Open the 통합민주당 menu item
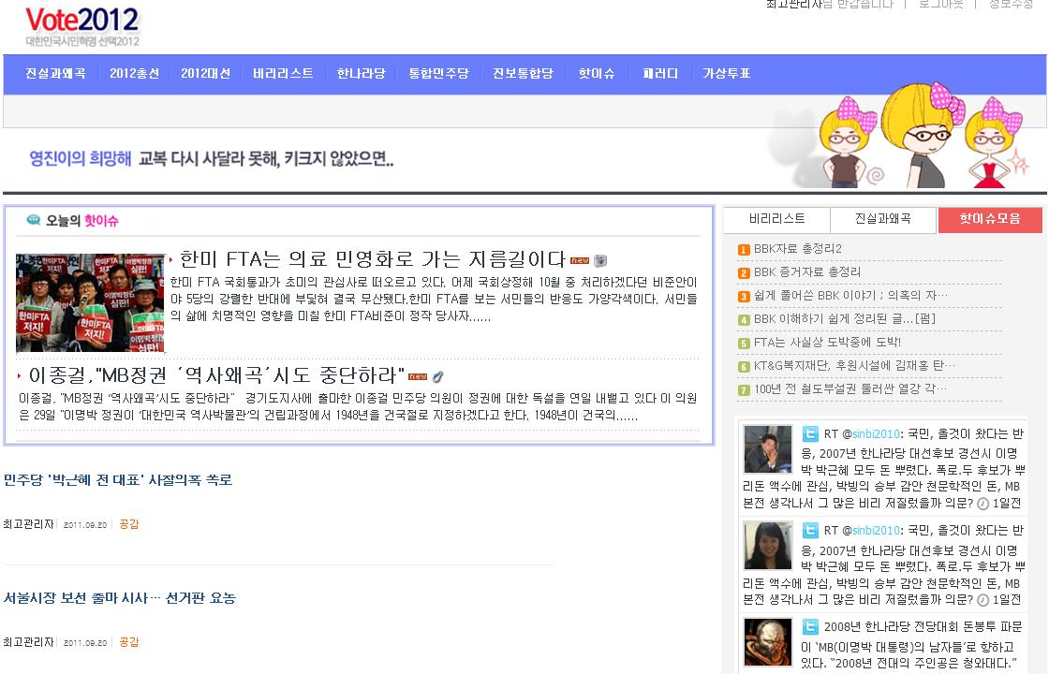Image resolution: width=1049 pixels, height=674 pixels. click(x=439, y=74)
